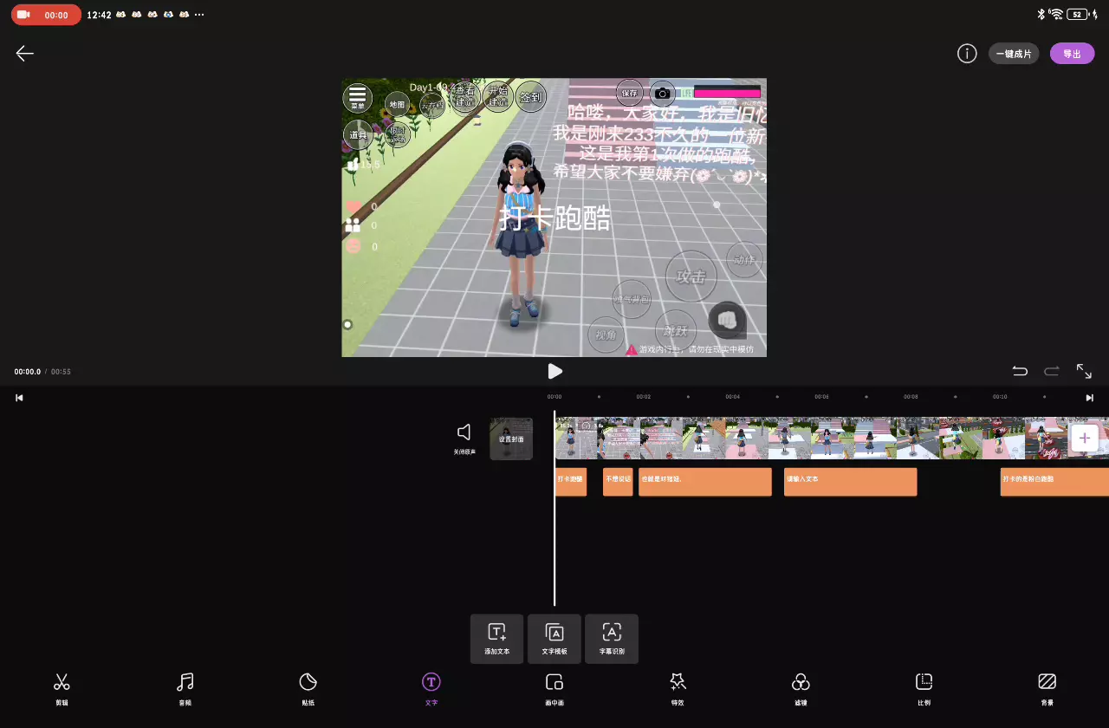Open the 比例 aspect ratio tool
Viewport: 1109px width, 728px height.
point(924,688)
